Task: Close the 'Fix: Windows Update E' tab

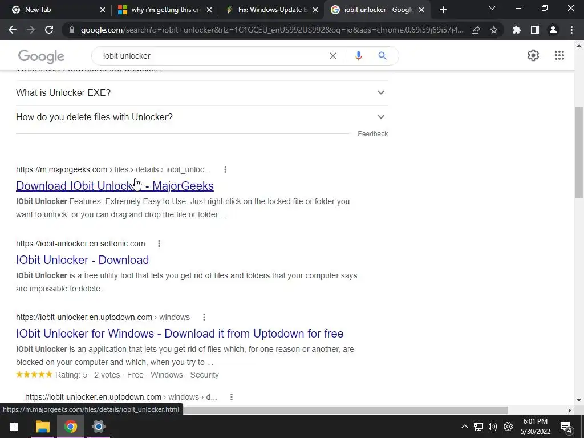Action: (x=315, y=10)
